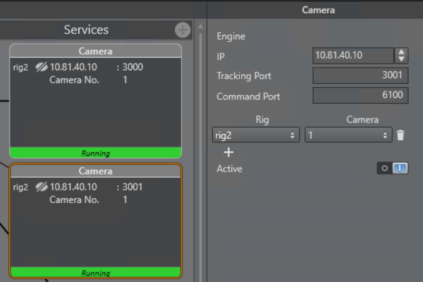Screen dimensions: 423x282
Task: Click Running status bar of port 3001 camera
Action: coord(96,273)
